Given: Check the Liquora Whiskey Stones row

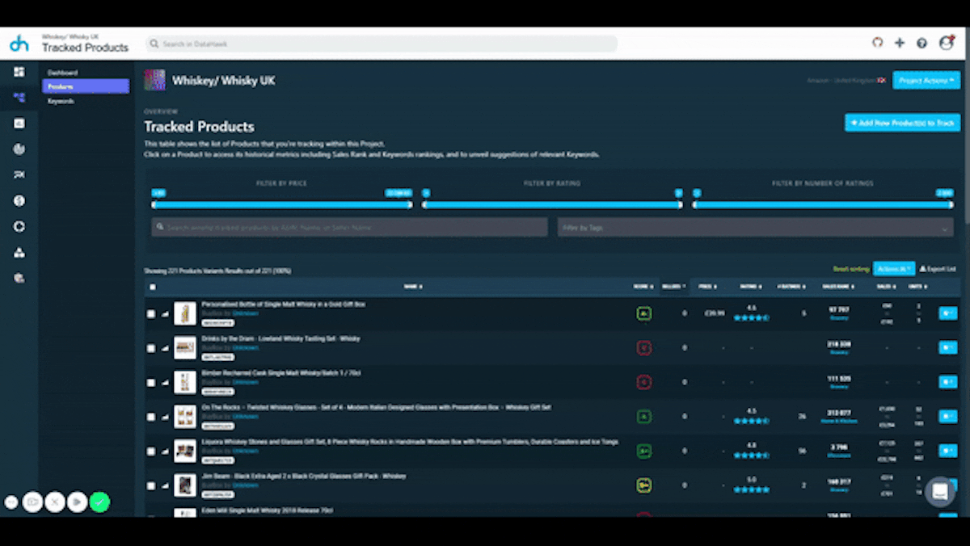Looking at the screenshot, I should [x=151, y=451].
